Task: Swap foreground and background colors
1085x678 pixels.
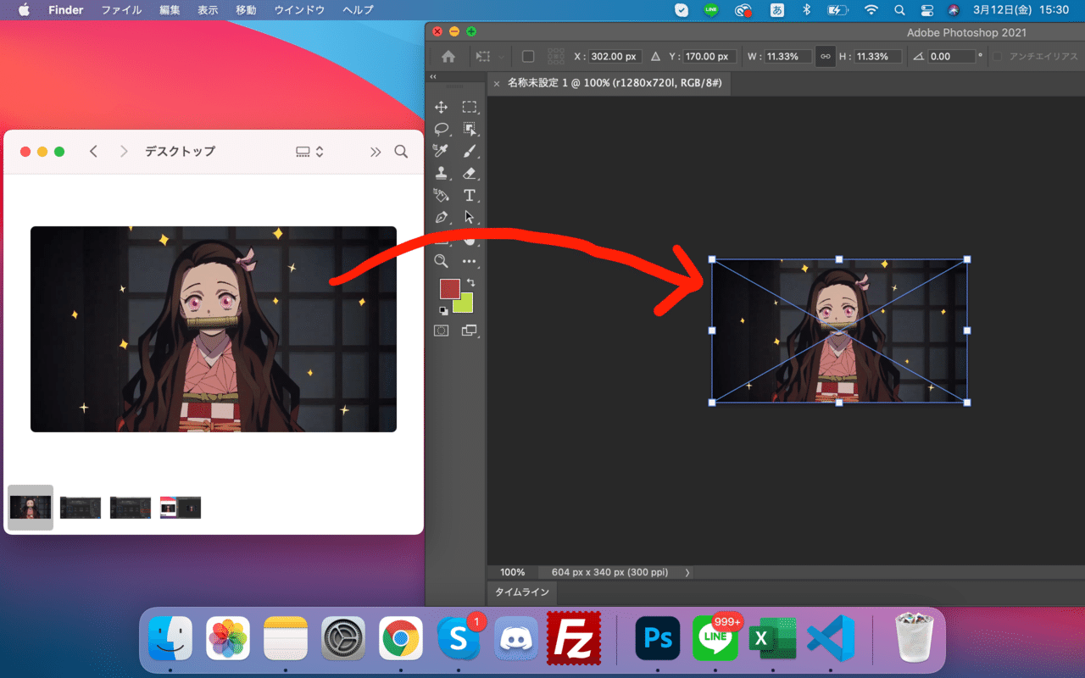Action: [x=470, y=282]
